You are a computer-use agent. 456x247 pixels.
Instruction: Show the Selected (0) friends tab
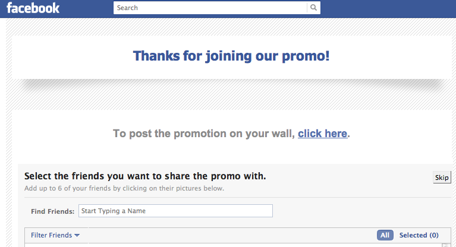[419, 235]
